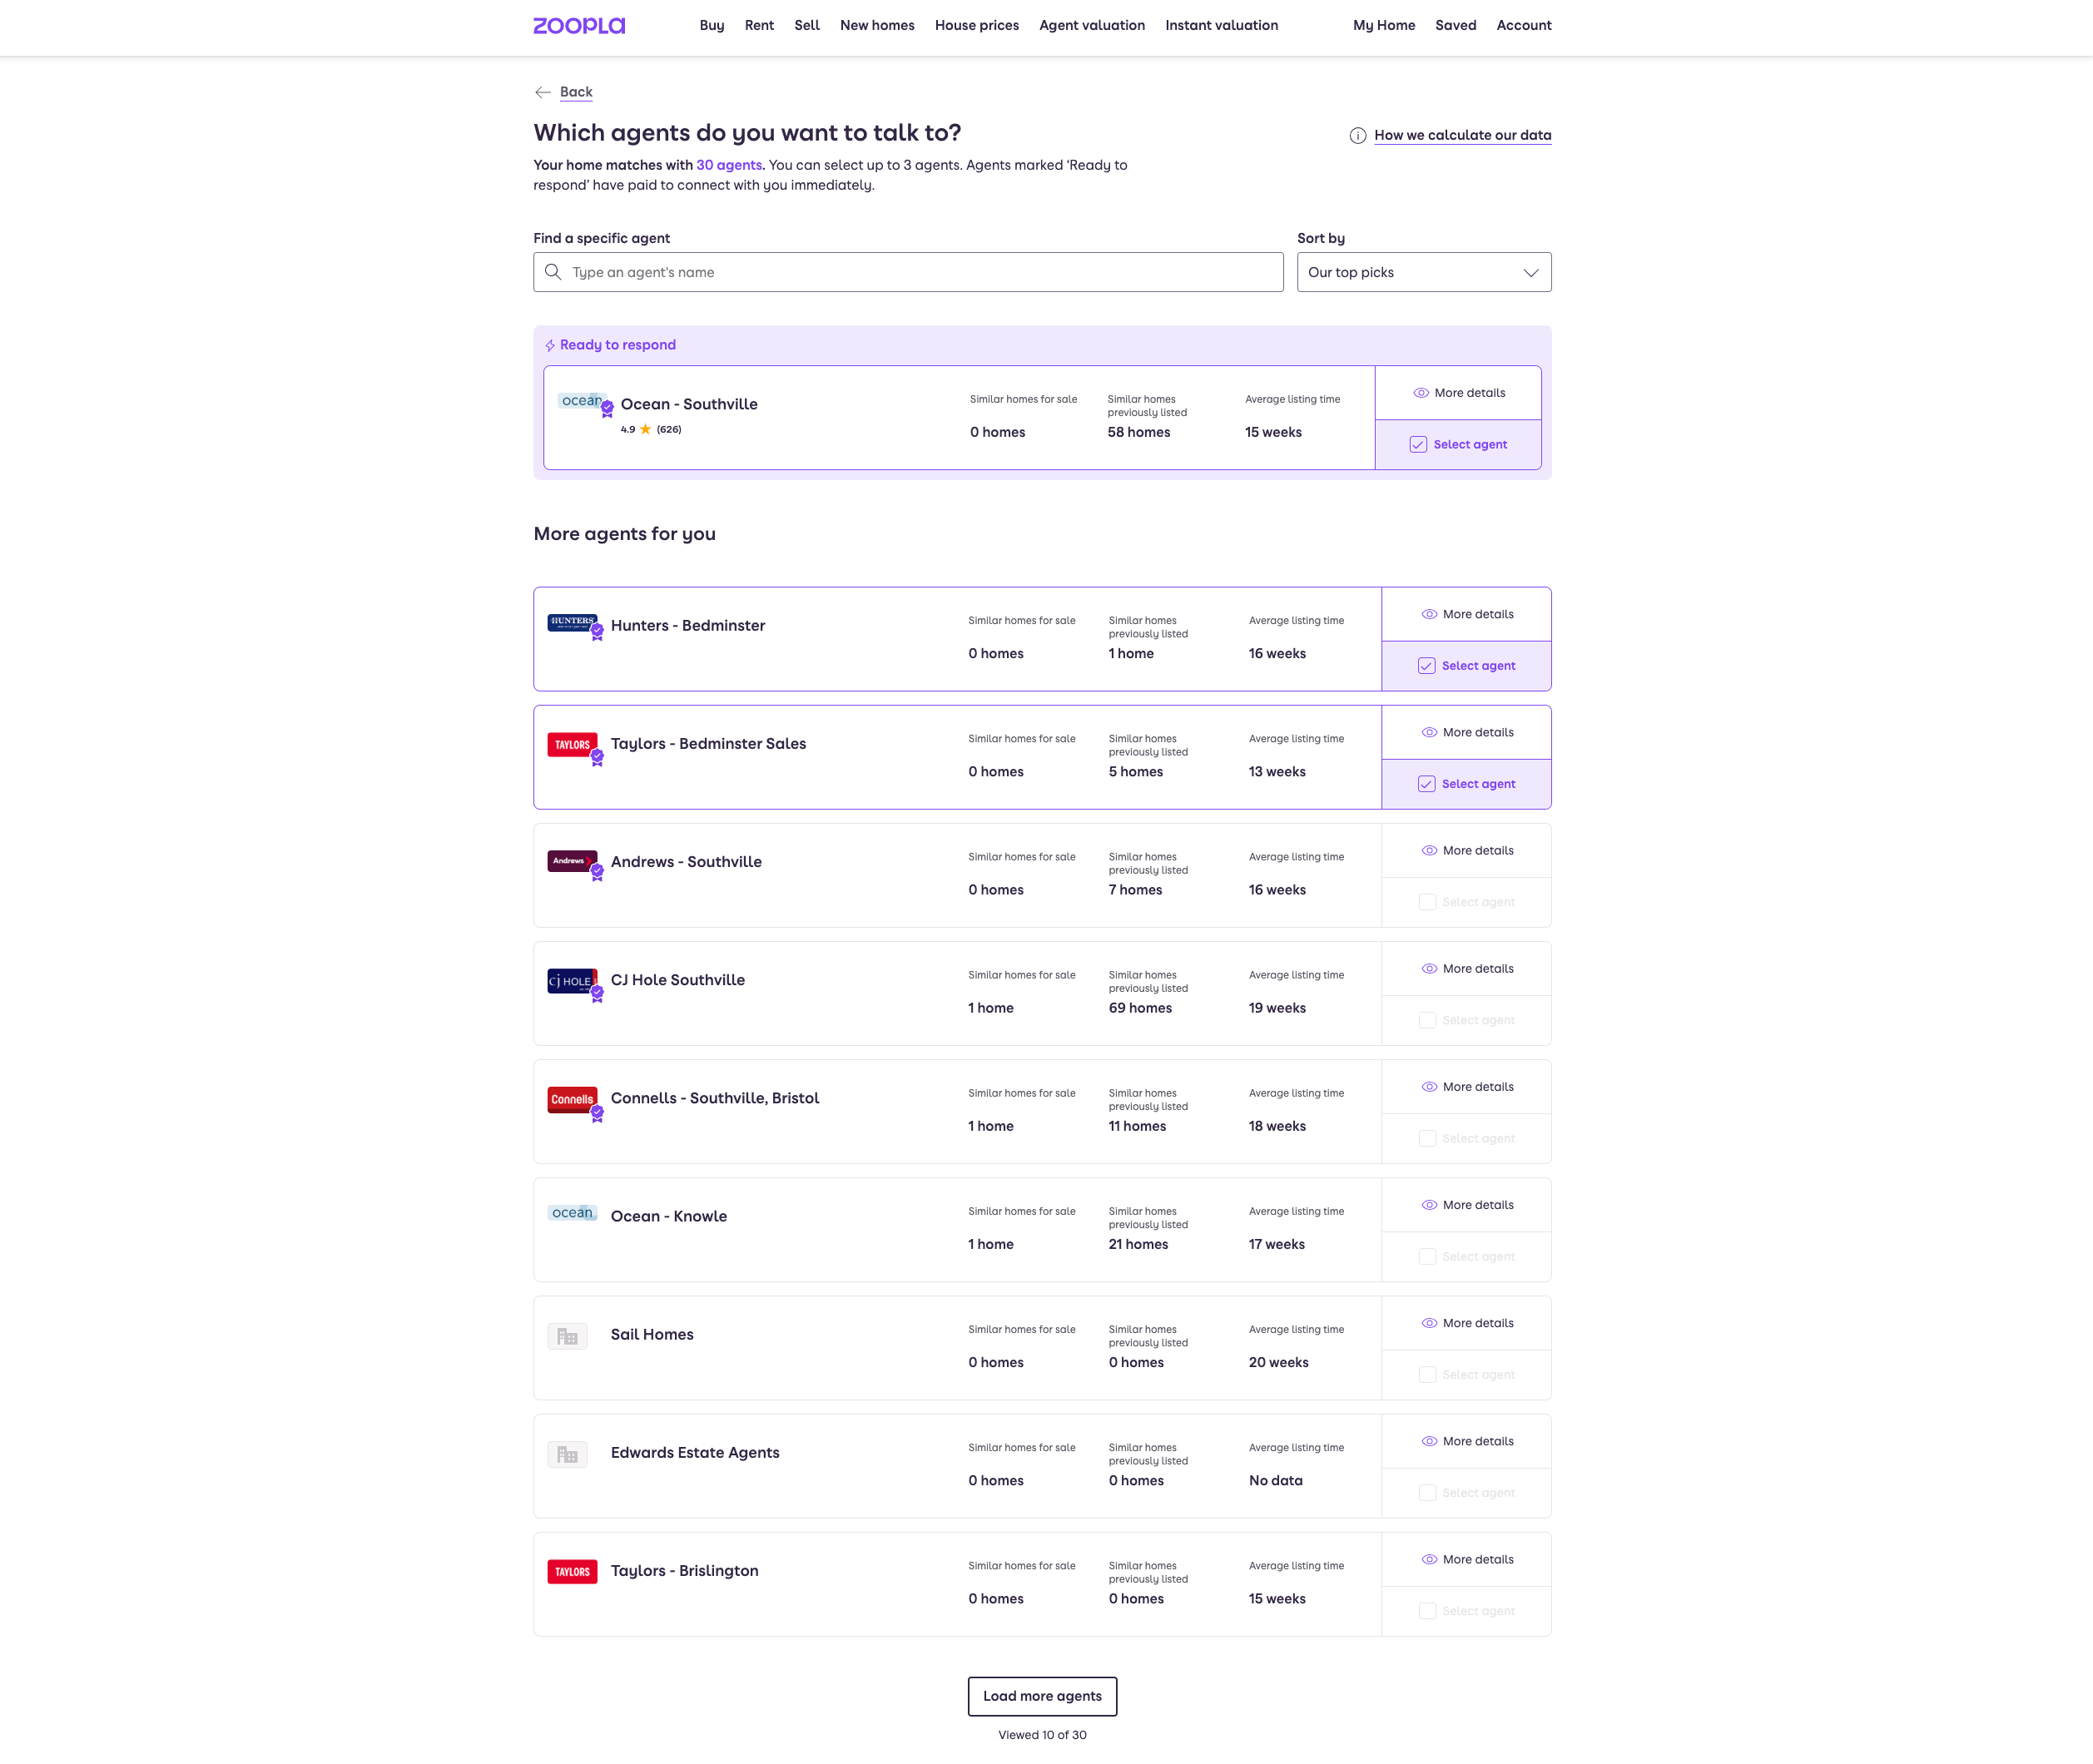Image resolution: width=2093 pixels, height=1764 pixels.
Task: Uncheck Select agent for Taylors - Bedminster Sales
Action: pyautogui.click(x=1426, y=784)
